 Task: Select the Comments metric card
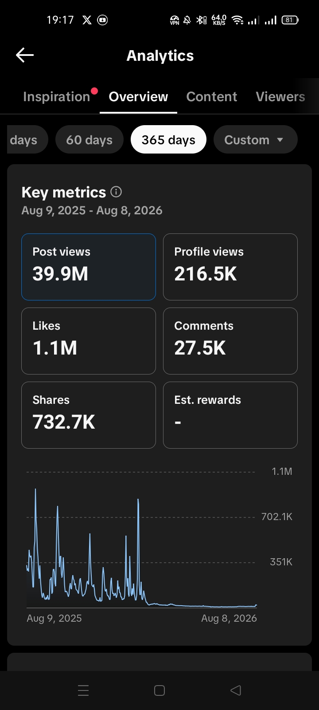tap(230, 341)
